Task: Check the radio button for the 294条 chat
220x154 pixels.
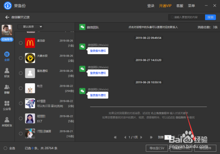Action: pyautogui.click(x=21, y=88)
